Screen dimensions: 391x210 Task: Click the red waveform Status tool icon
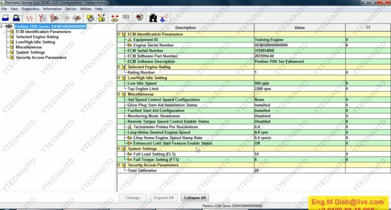29,18
